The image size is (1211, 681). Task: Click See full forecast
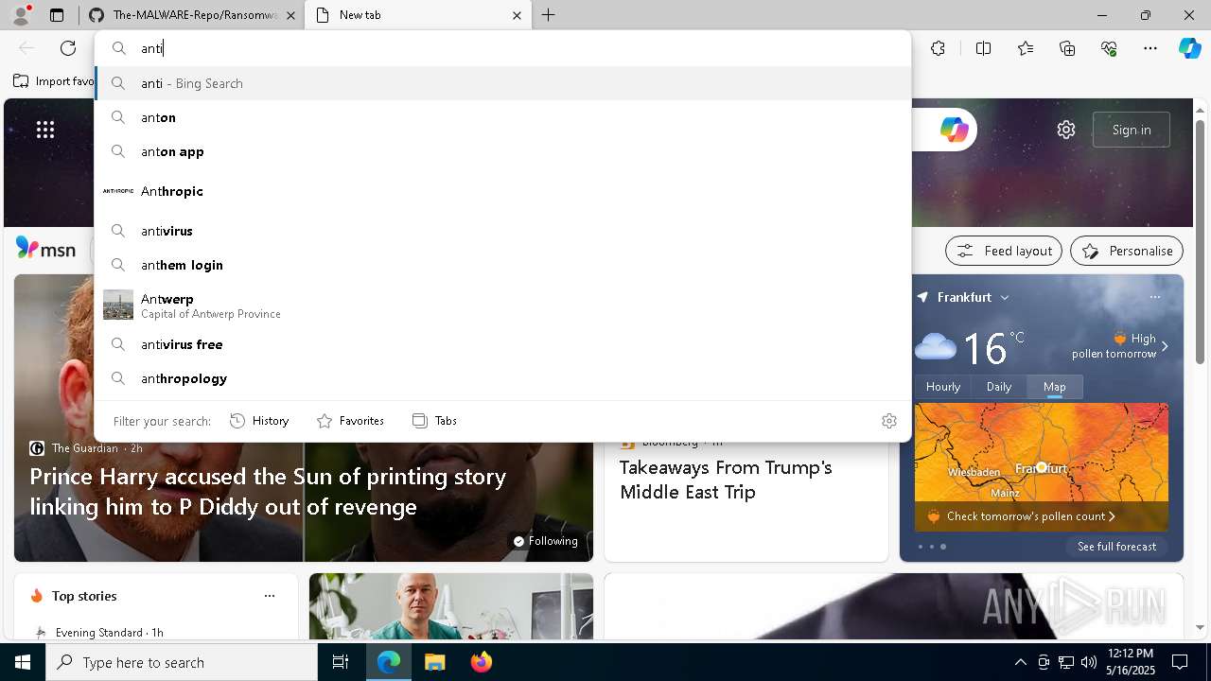(1116, 547)
